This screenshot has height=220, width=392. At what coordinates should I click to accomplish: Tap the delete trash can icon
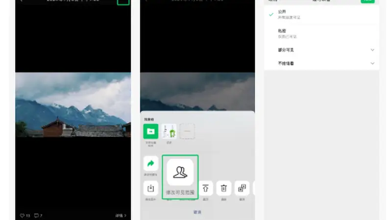pyautogui.click(x=224, y=188)
